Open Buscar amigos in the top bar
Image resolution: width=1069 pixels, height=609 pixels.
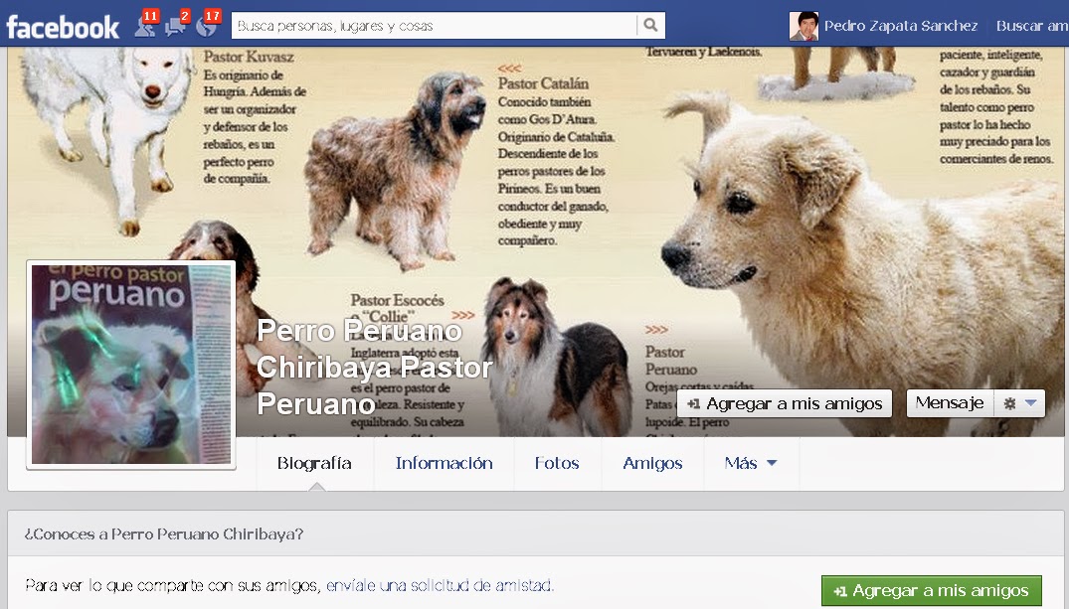(x=1031, y=26)
